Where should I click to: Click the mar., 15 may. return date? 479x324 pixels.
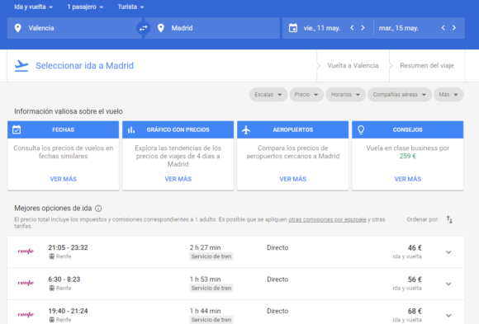[x=399, y=28]
